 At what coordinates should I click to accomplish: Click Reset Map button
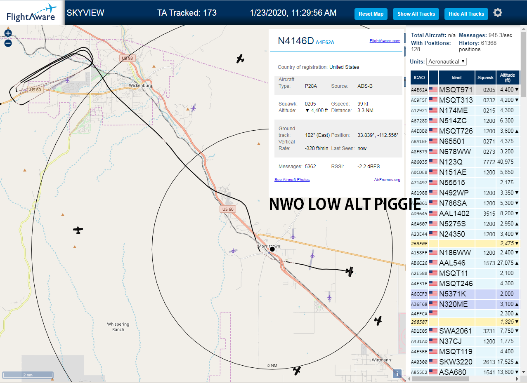[371, 14]
